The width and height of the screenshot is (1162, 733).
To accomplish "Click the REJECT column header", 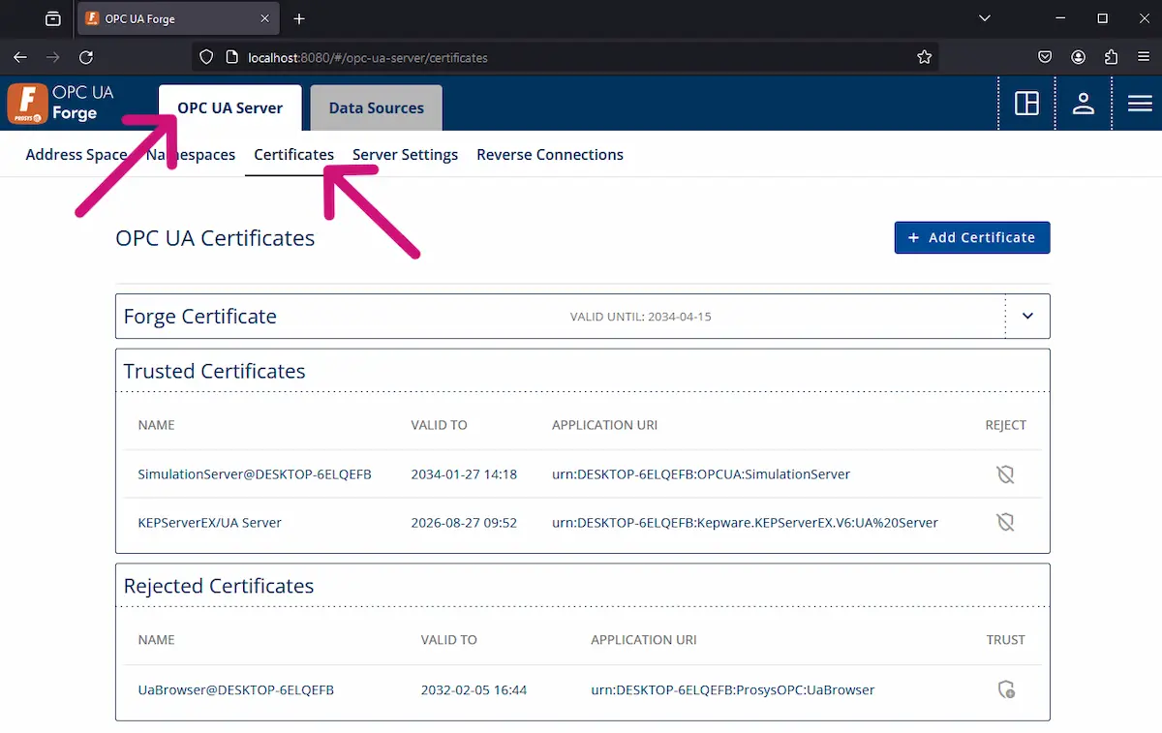I will coord(1005,425).
